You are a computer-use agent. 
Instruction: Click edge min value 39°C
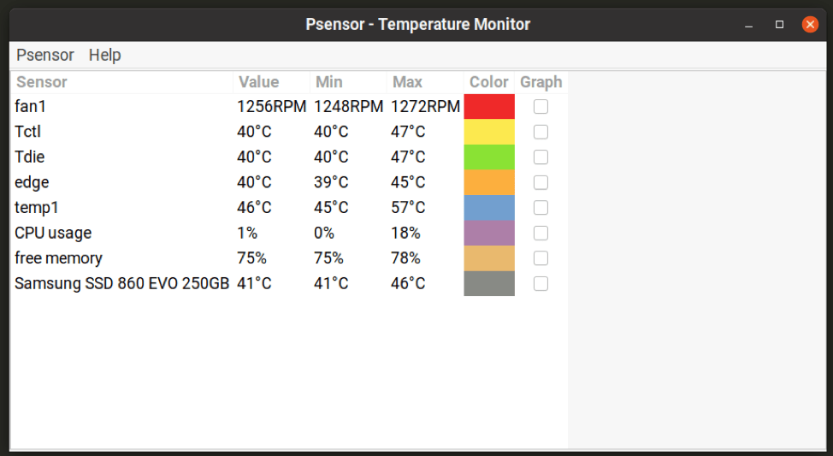point(331,182)
